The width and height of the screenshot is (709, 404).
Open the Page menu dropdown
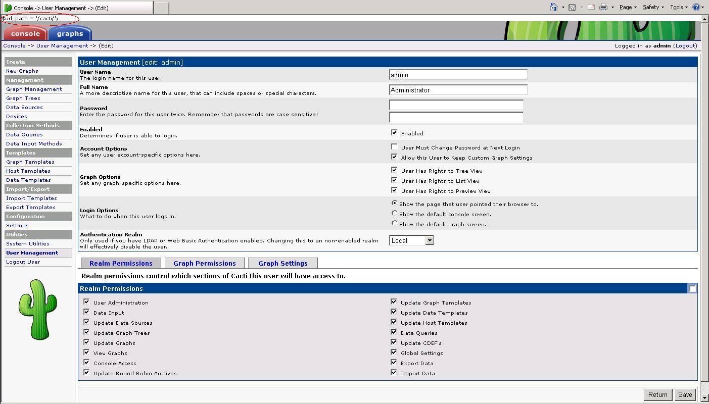click(x=628, y=7)
